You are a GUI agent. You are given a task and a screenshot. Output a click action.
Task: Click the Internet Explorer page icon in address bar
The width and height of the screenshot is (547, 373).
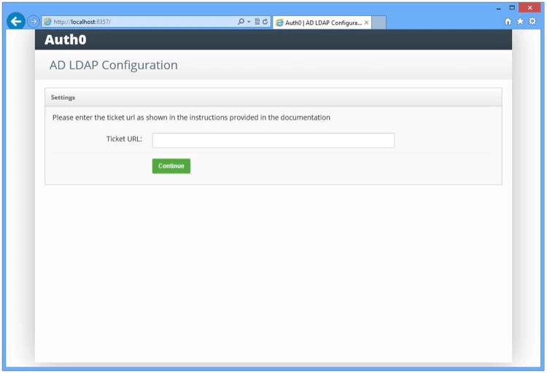[48, 22]
